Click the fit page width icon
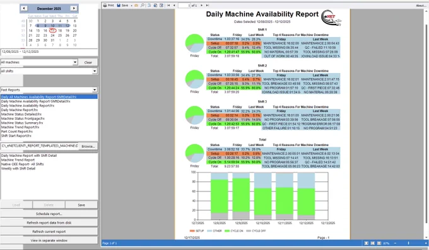The image size is (429, 250). pyautogui.click(x=372, y=243)
